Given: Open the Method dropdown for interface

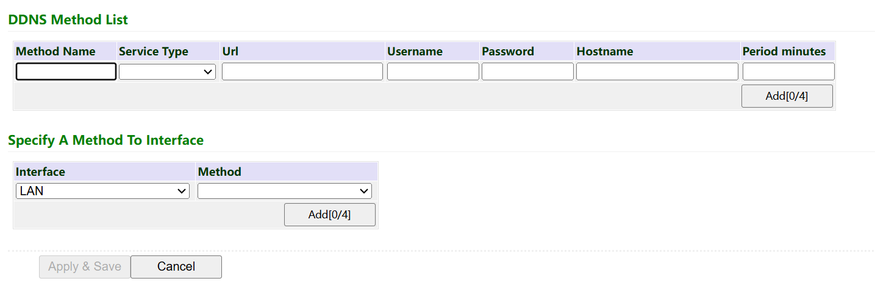Looking at the screenshot, I should click(x=284, y=191).
